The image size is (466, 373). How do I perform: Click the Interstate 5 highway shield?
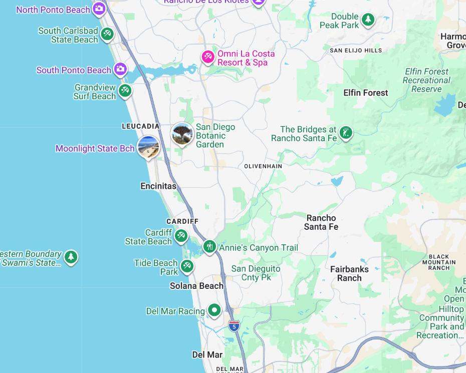pos(234,326)
